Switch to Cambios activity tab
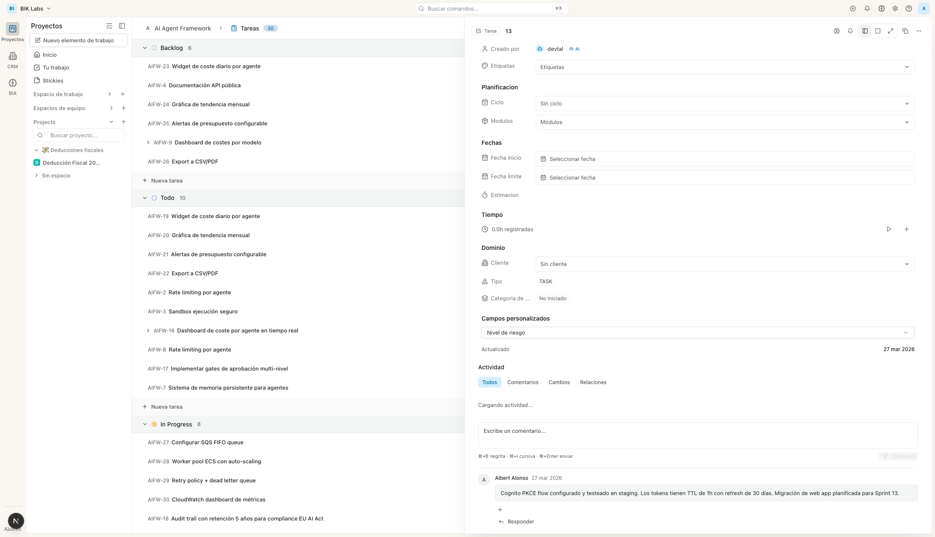 tap(559, 382)
